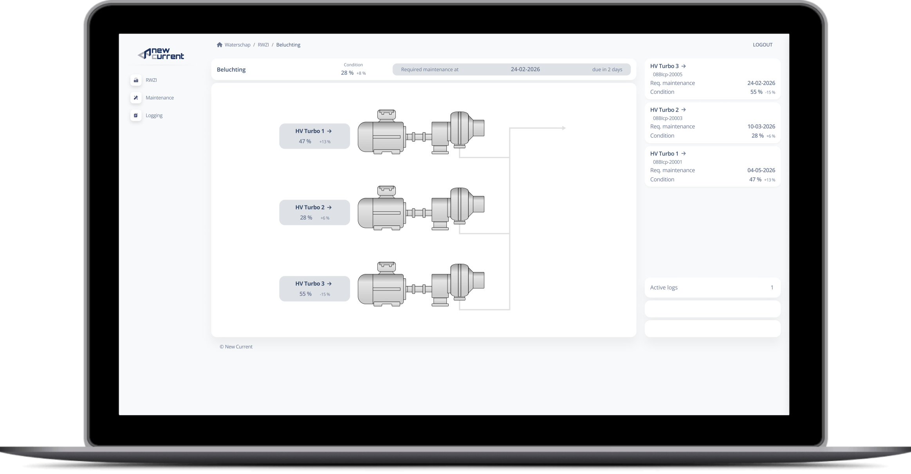This screenshot has height=474, width=911.
Task: Click arrow beside HV Turbo 3 in side panel
Action: (x=684, y=66)
